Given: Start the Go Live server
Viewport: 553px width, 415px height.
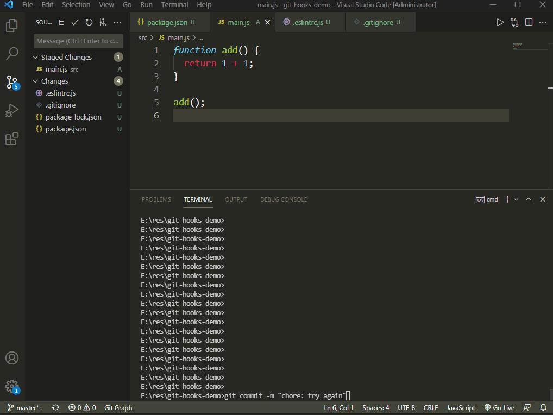Looking at the screenshot, I should (x=499, y=407).
